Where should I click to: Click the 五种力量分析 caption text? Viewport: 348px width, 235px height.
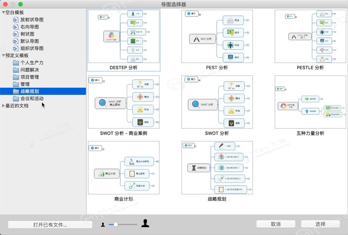(310, 133)
